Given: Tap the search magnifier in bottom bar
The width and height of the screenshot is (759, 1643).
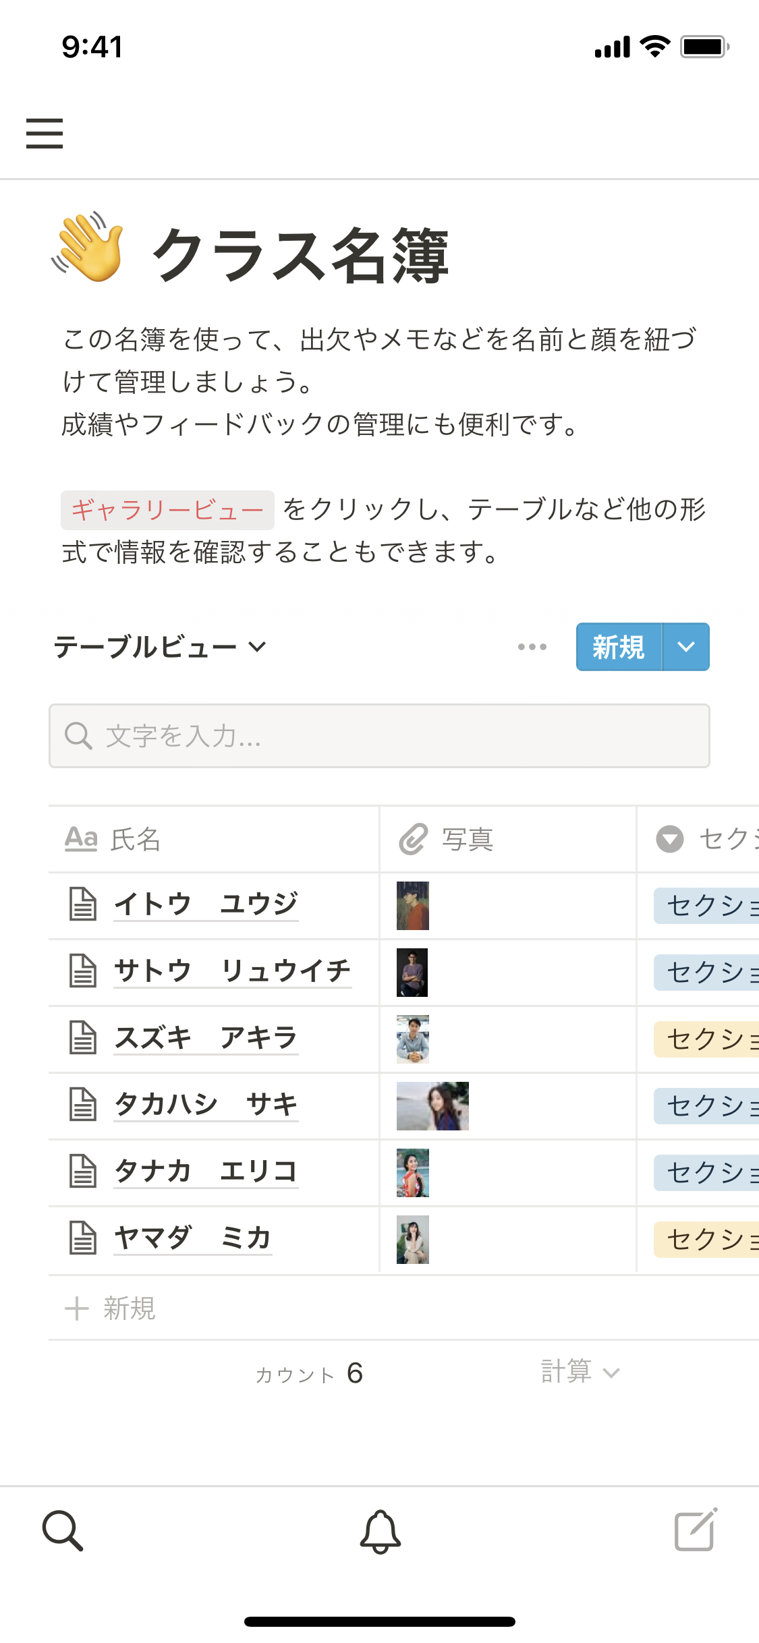Looking at the screenshot, I should [63, 1530].
